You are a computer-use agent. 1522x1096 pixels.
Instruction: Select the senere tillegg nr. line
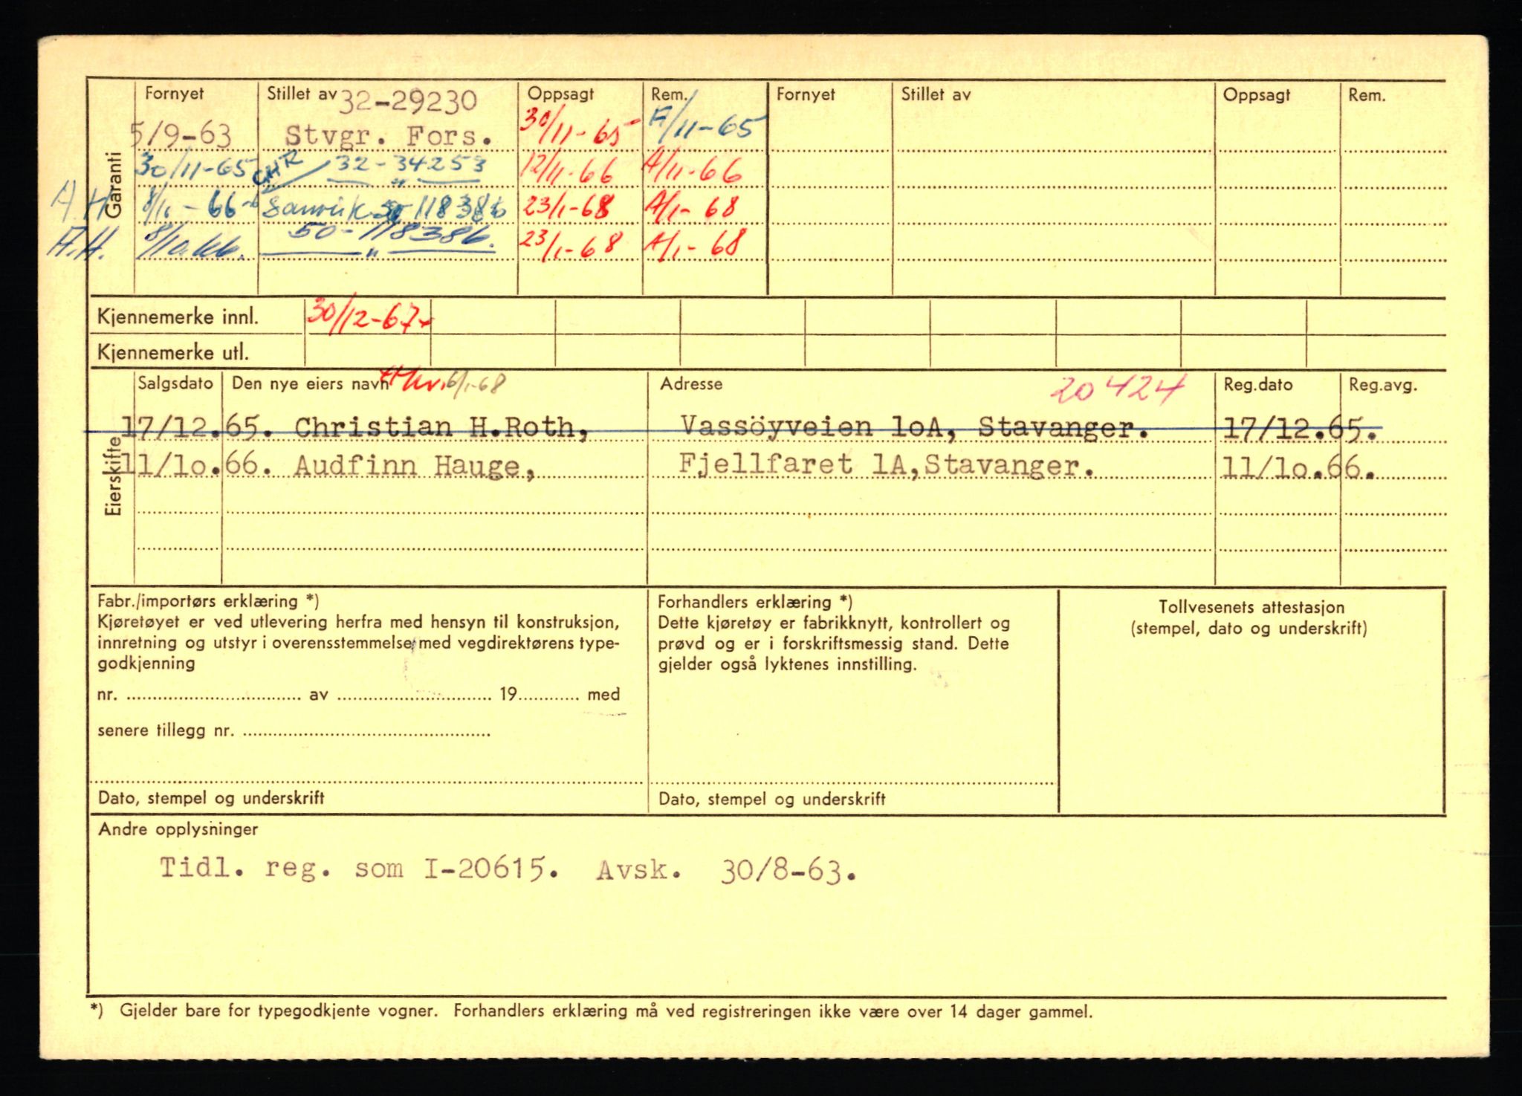click(294, 730)
